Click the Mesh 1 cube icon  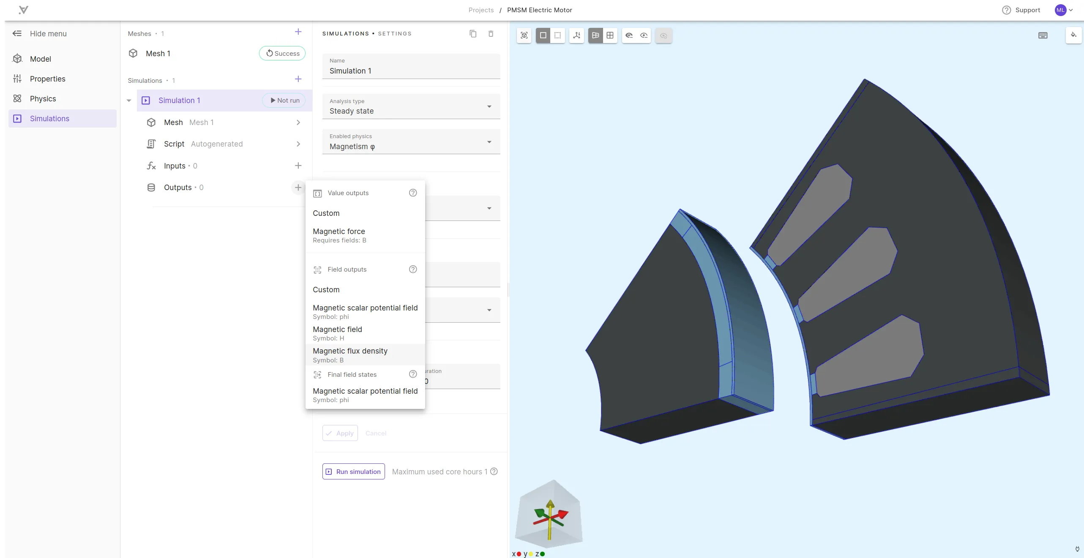click(x=133, y=53)
